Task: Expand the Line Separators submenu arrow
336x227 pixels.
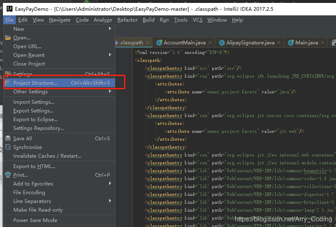Action: [x=110, y=201]
